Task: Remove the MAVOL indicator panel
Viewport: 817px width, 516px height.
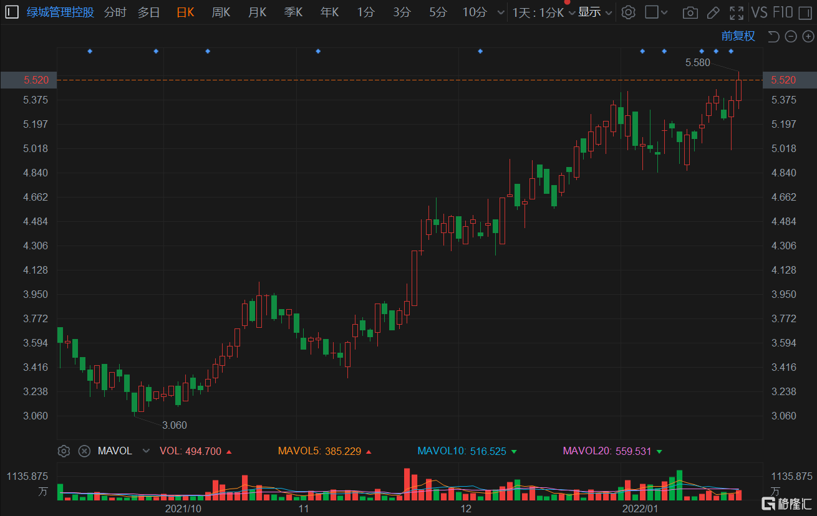Action: coord(84,451)
